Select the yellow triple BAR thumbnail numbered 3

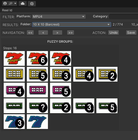[61, 74]
